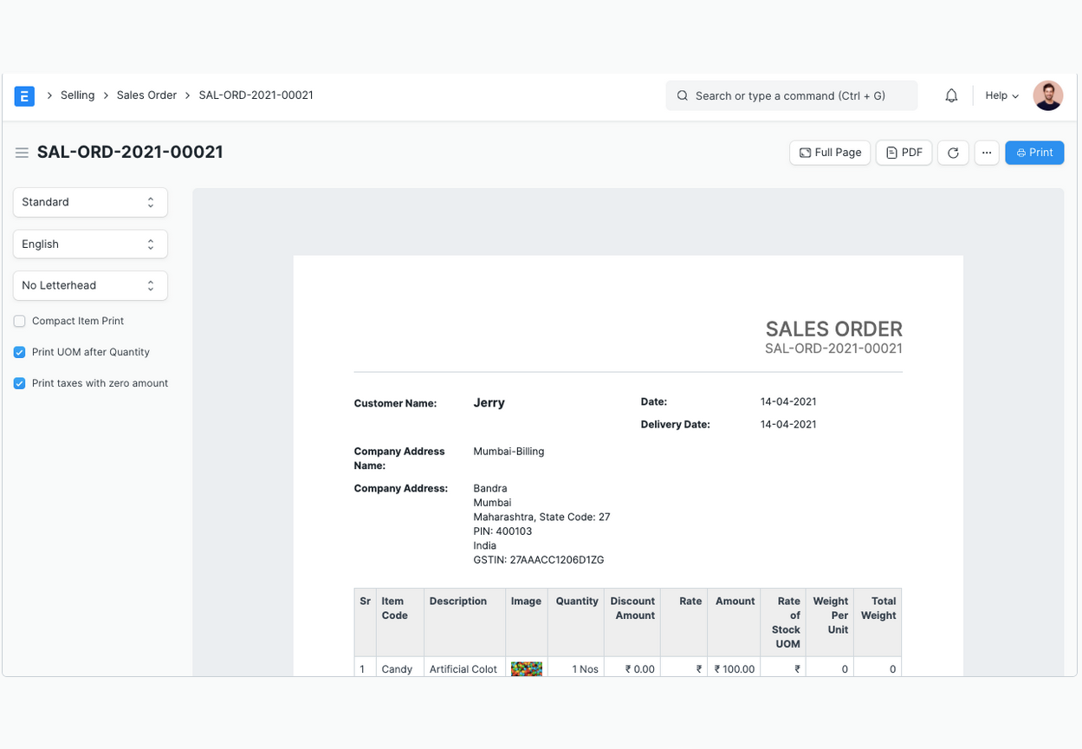Open the notifications bell
The image size is (1082, 749).
(x=951, y=95)
